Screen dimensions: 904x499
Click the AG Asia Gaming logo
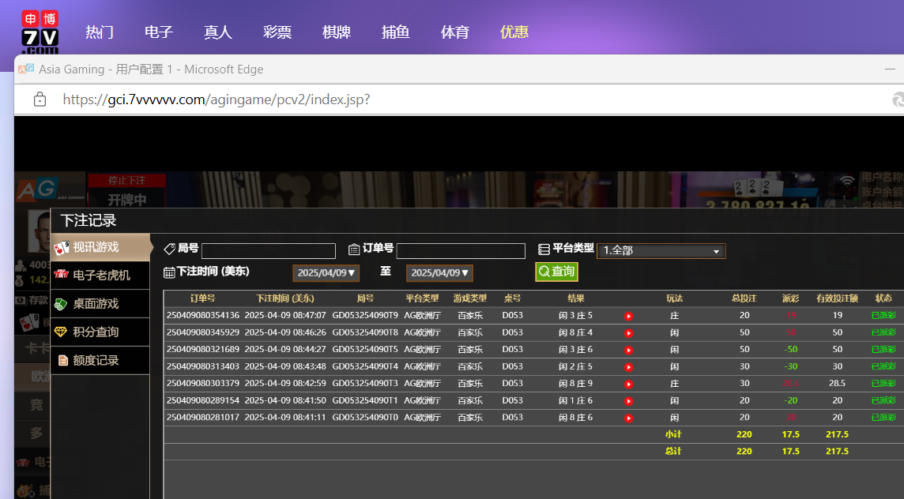pyautogui.click(x=36, y=189)
